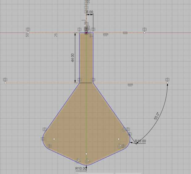Click left endpoint of the lower construction line
191x174 pixels.
tap(5, 83)
